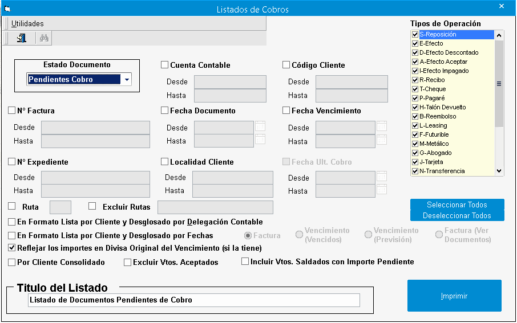Viewport: 517px width, 323px height.
Task: Open calendar for Fecha Ult. Cobro Desde
Action: [x=382, y=177]
